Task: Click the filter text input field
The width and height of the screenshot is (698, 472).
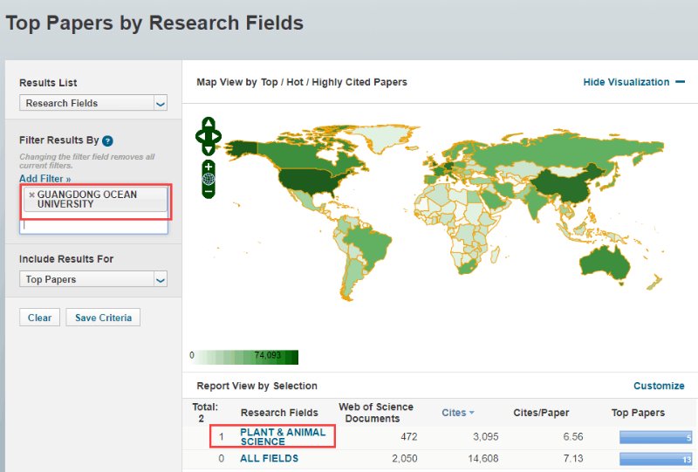Action: (x=93, y=225)
